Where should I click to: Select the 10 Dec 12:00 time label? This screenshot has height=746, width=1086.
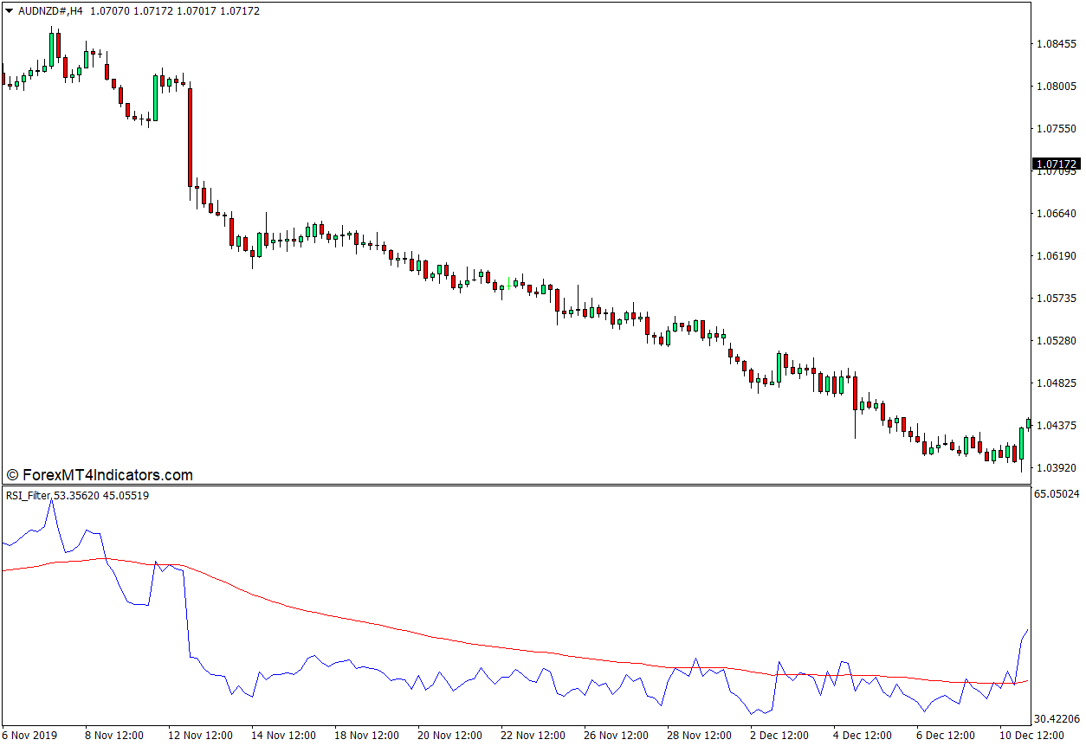tap(1031, 735)
